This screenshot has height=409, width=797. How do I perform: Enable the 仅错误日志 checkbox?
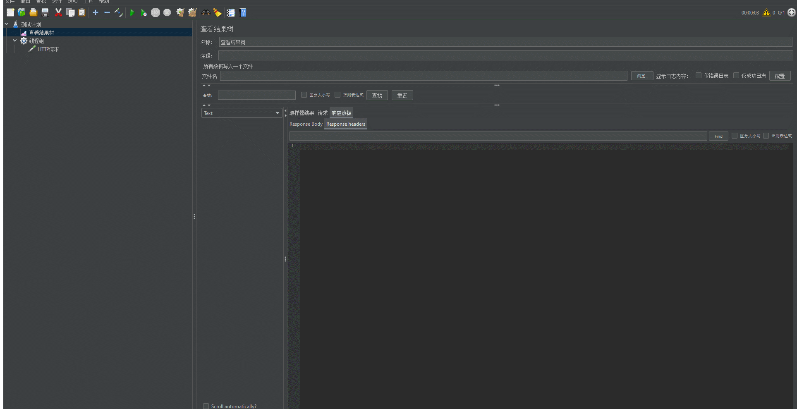(x=699, y=76)
